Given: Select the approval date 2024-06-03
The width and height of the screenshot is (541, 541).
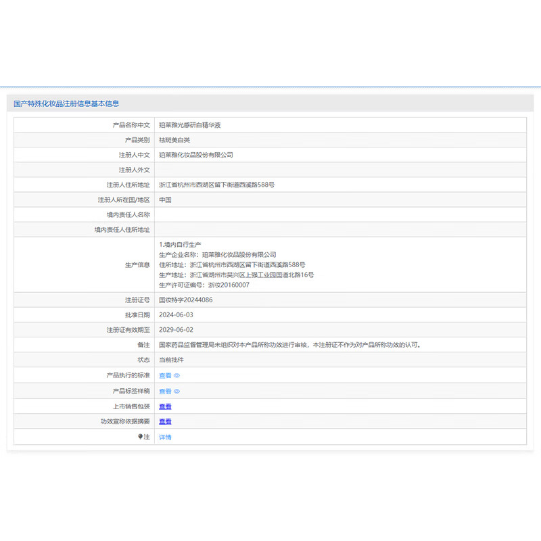Looking at the screenshot, I should (176, 314).
